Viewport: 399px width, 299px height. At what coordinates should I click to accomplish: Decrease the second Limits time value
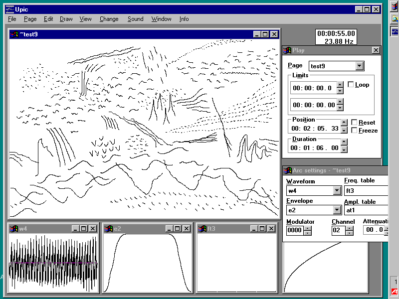click(x=340, y=108)
